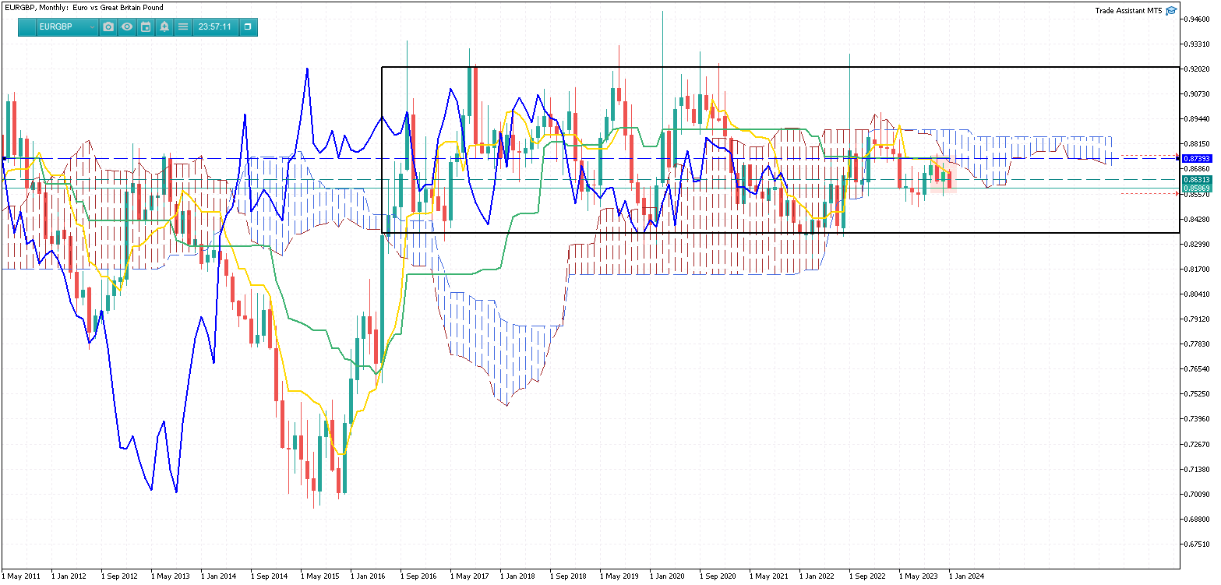
Task: Click the 23:57:11 candle timer
Action: click(x=215, y=27)
